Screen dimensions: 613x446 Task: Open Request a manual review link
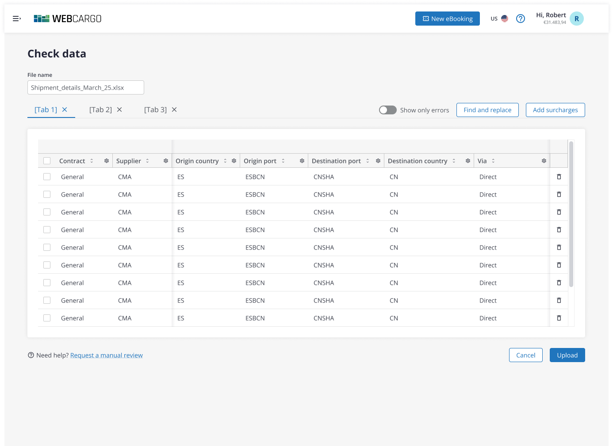[107, 355]
